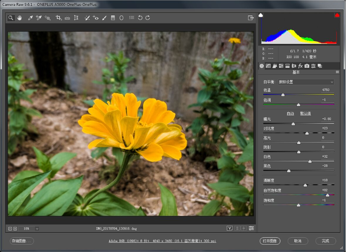Open the 基本 panel options menu
This screenshot has width=346, height=252.
(337, 72)
